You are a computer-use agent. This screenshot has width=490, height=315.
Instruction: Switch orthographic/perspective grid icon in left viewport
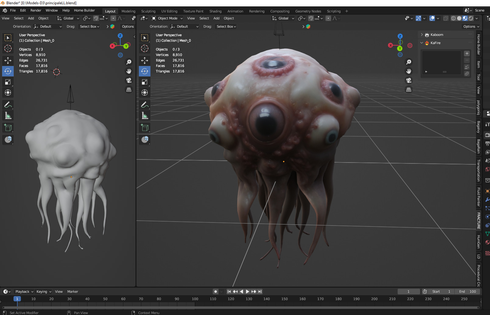(x=129, y=89)
